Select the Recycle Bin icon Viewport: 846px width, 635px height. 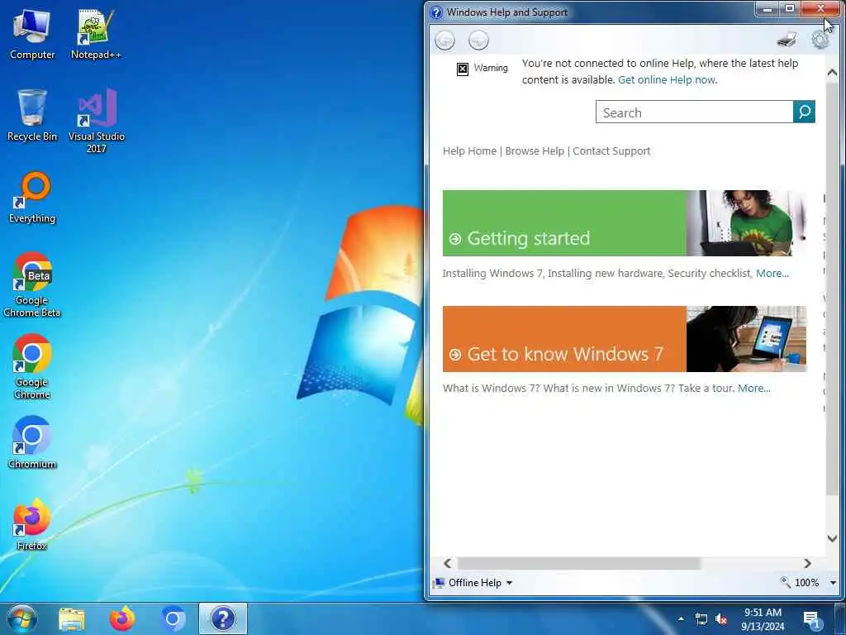click(x=32, y=116)
